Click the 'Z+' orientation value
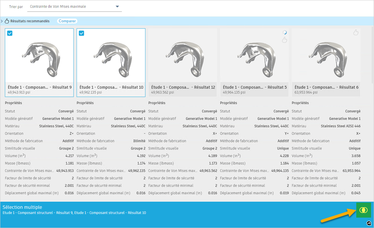The width and height of the screenshot is (374, 228). pos(72,133)
